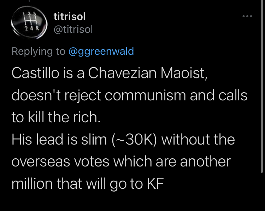Click the word 'Castillo' in the tweet
This screenshot has width=265, height=211.
[35, 73]
